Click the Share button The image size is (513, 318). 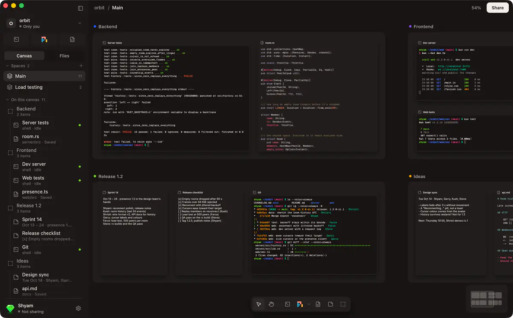(x=498, y=8)
